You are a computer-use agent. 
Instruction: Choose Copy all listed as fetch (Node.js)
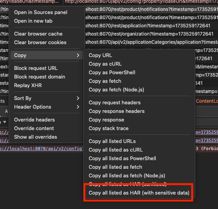point(127,176)
